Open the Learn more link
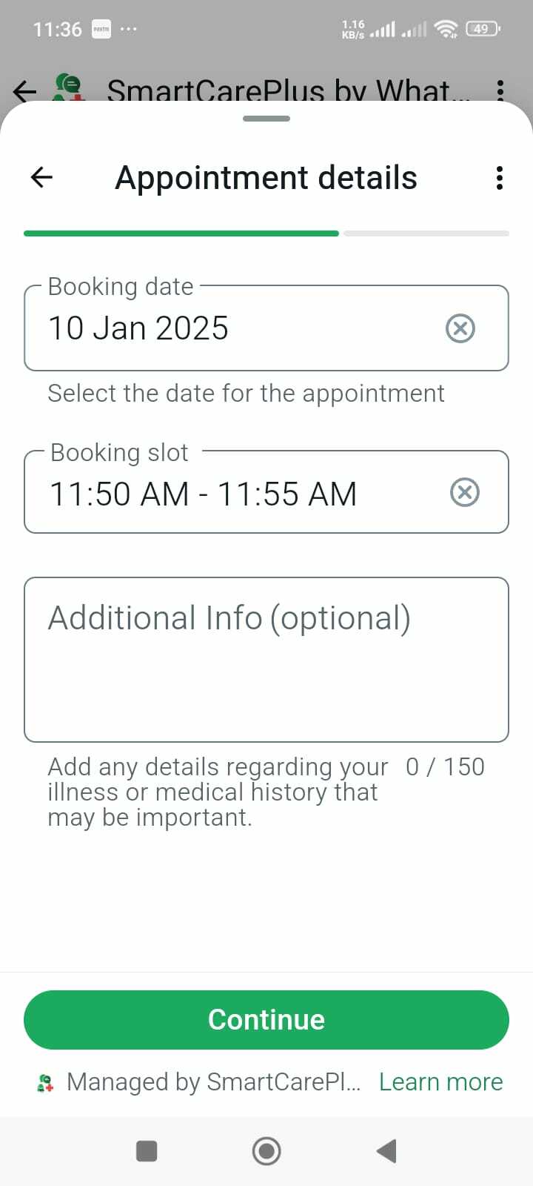Screen dimensions: 533x1186 tap(440, 1082)
